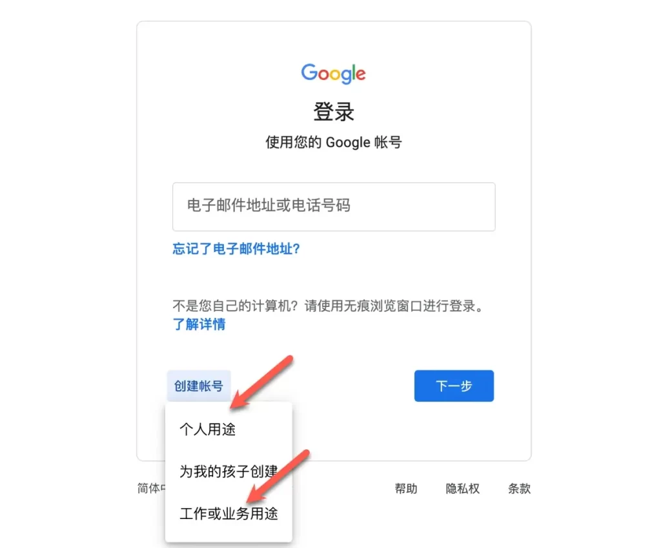Image resolution: width=661 pixels, height=548 pixels.
Task: Open the 帮助 footer link
Action: click(x=405, y=489)
